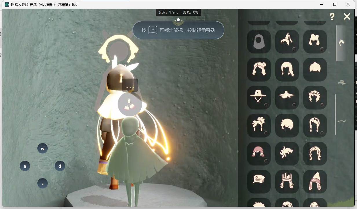Select the twin side-tail hairstyle

click(315, 42)
